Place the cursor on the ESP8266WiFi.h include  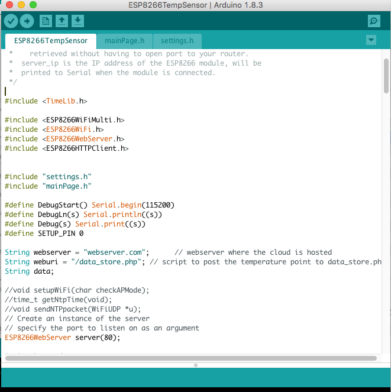click(x=54, y=129)
